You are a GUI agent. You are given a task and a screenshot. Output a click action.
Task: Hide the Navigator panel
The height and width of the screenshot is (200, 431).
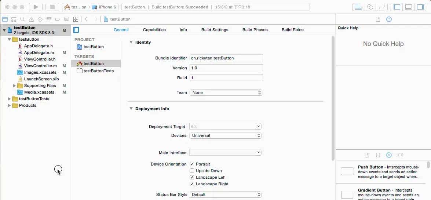[397, 7]
